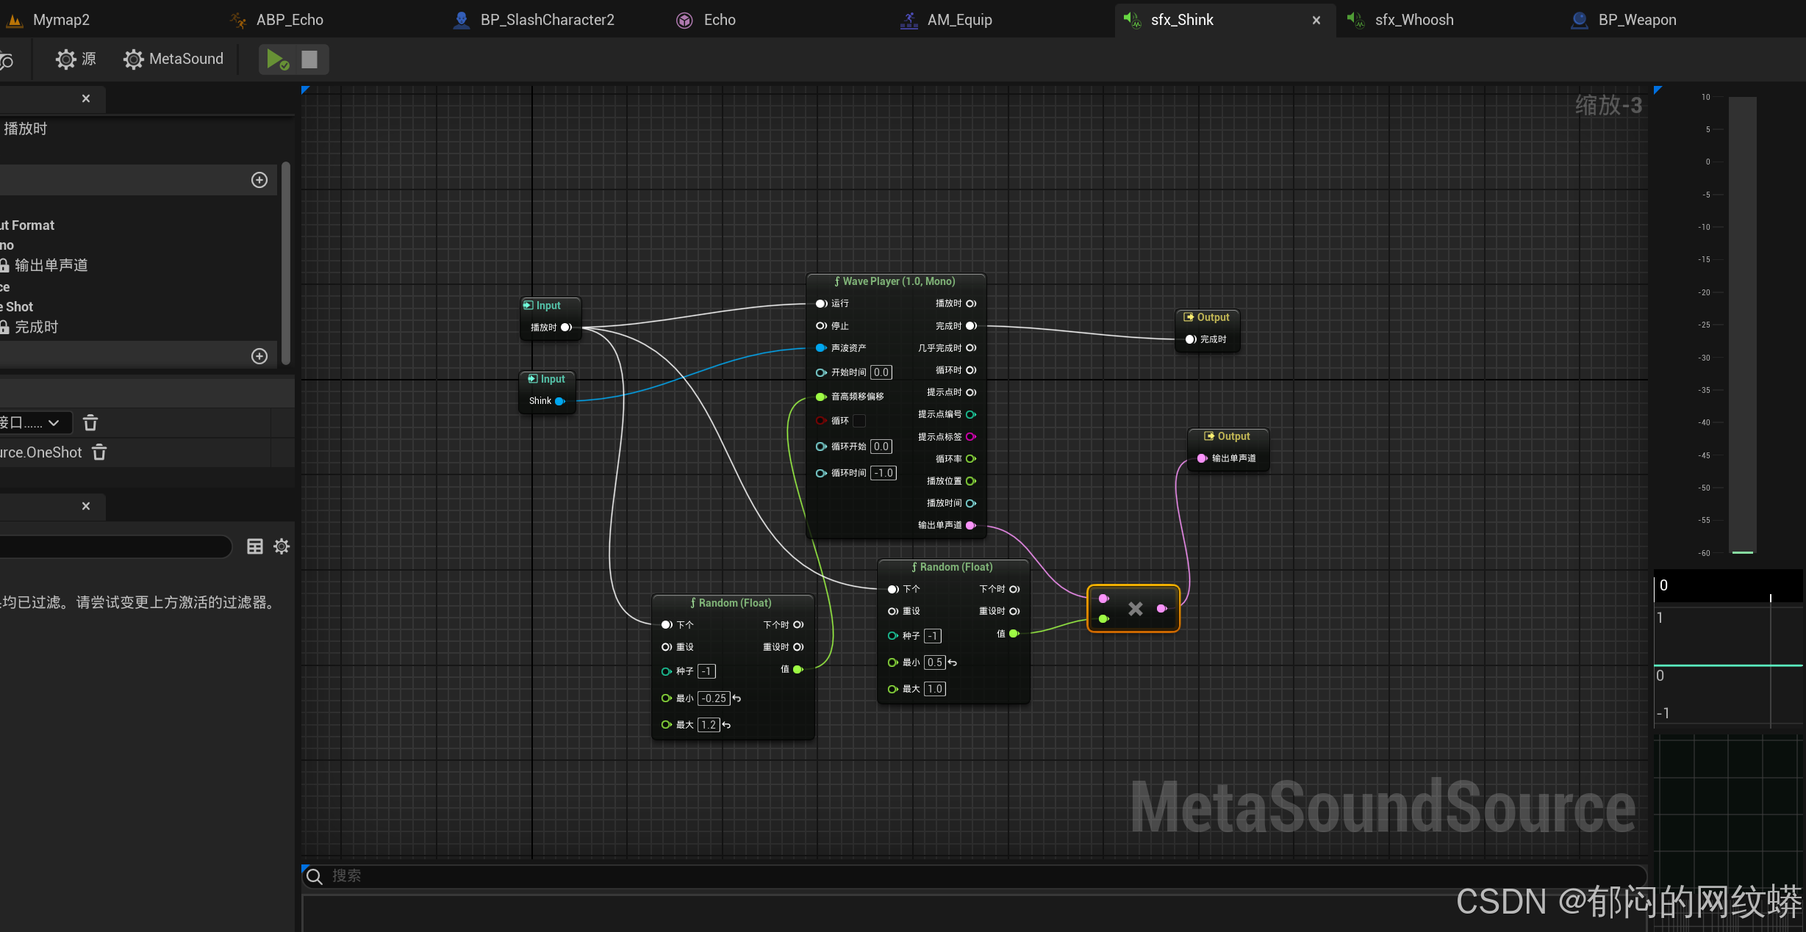Screen dimensions: 1806x932
Task: Edit the 开始时间 start time value field
Action: pos(881,372)
